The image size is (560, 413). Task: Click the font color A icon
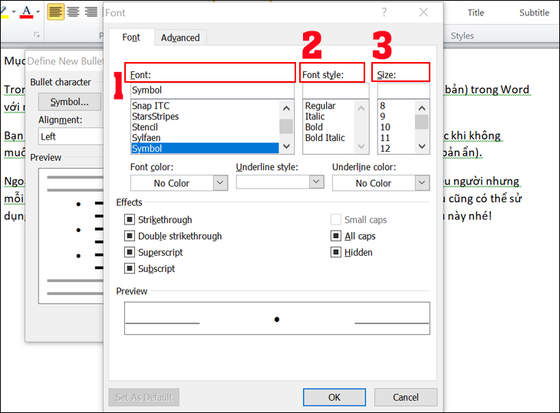[x=27, y=11]
